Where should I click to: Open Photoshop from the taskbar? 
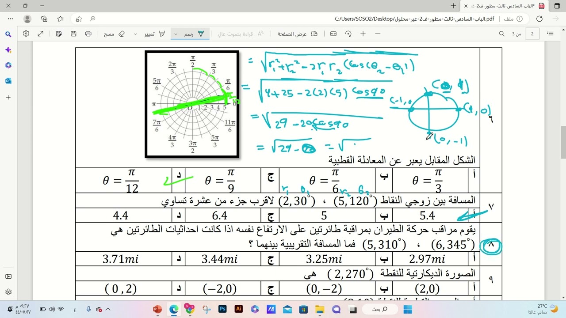(x=222, y=309)
